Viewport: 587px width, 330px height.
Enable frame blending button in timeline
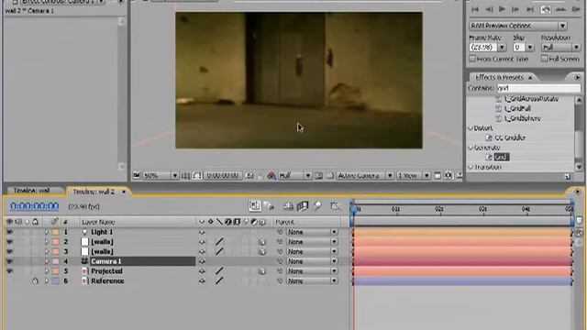point(302,205)
